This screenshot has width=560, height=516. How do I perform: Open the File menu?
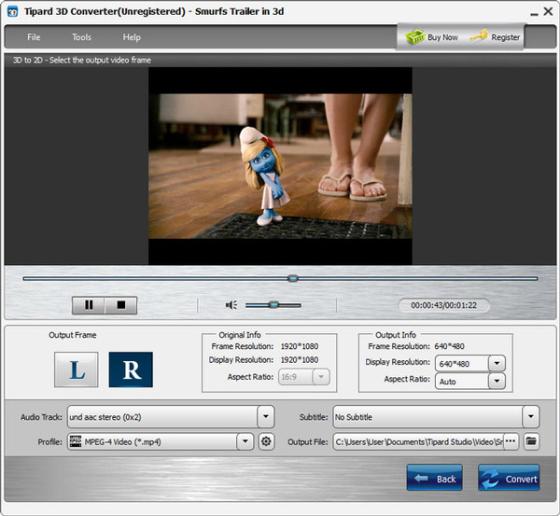tap(34, 37)
